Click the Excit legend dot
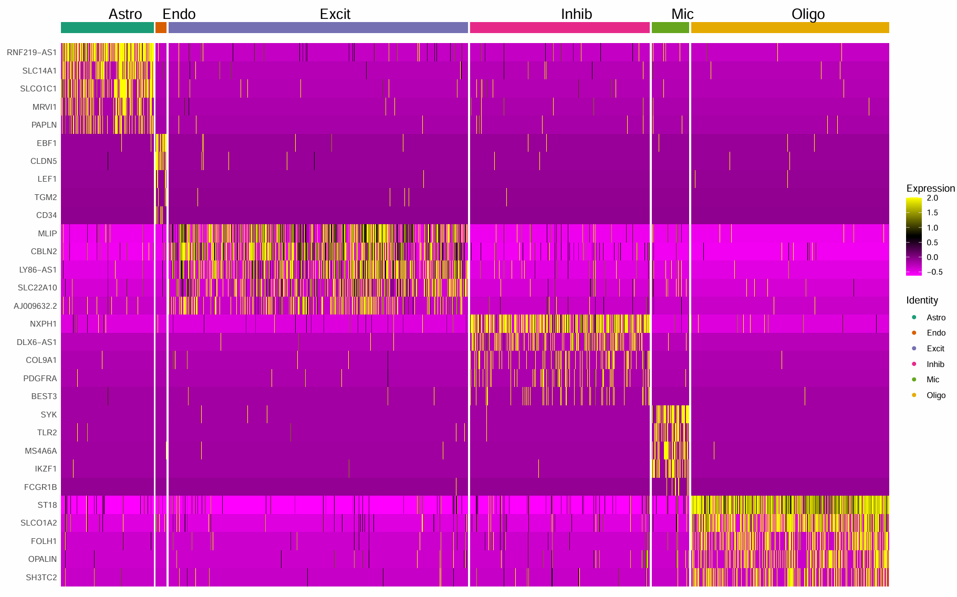The height and width of the screenshot is (597, 957). 914,348
